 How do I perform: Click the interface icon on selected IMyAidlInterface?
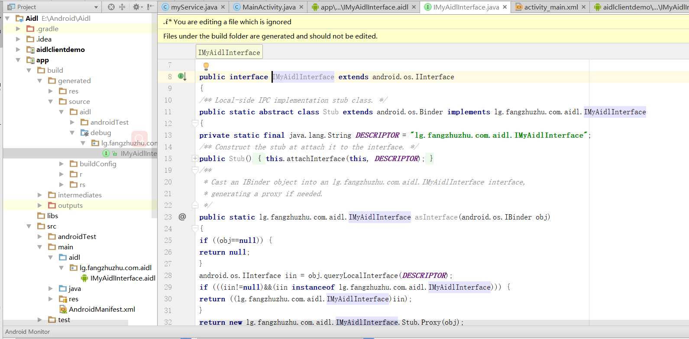106,153
